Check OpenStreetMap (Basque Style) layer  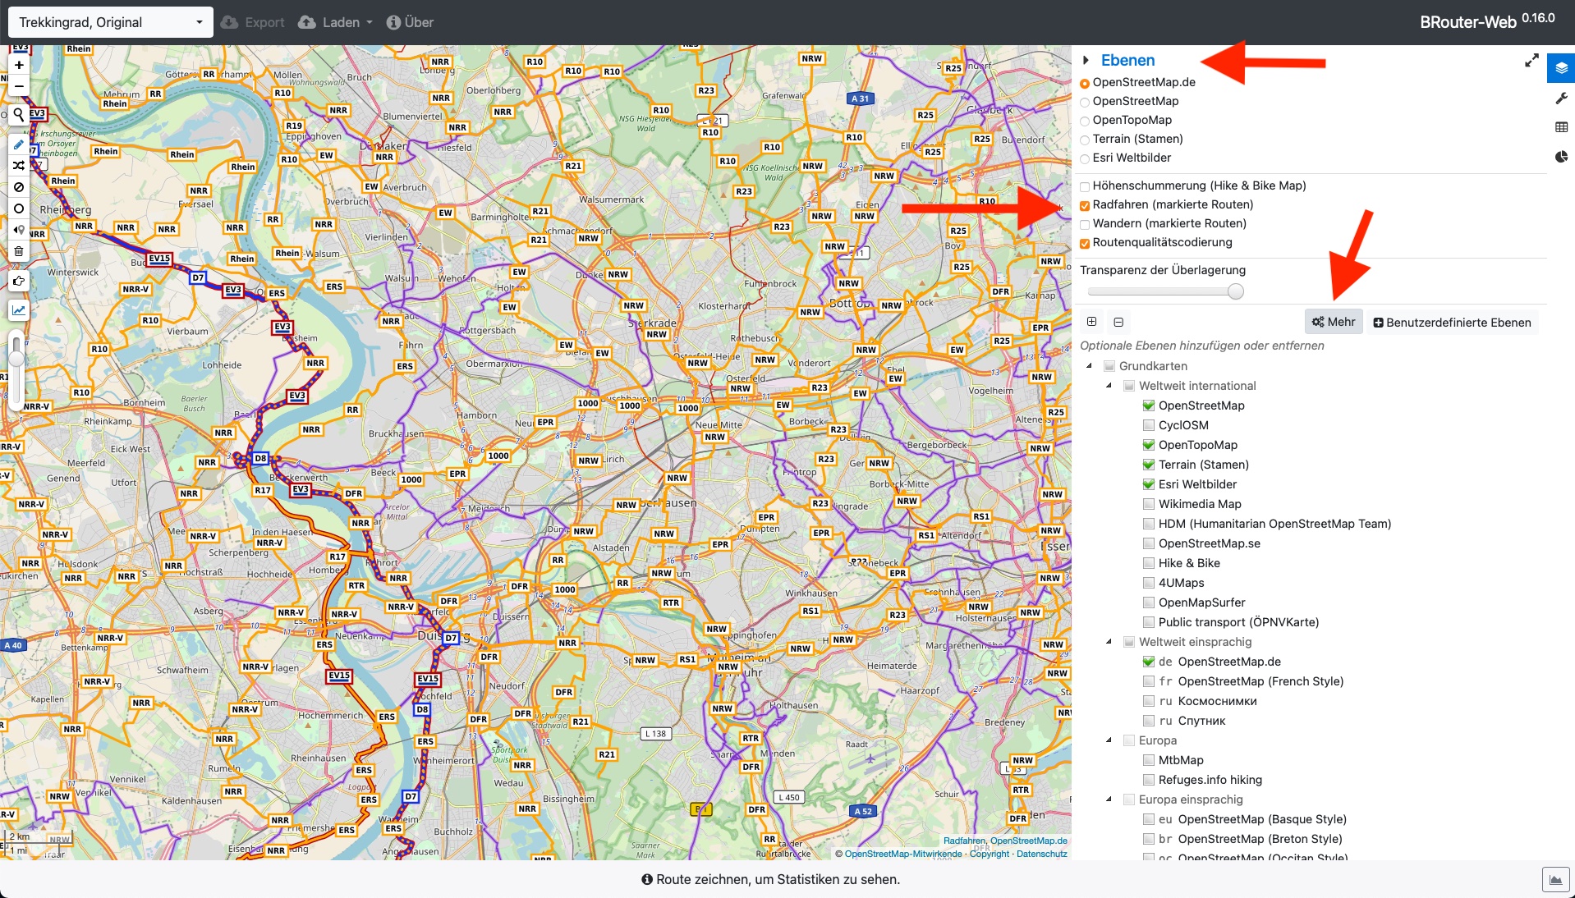tap(1149, 819)
